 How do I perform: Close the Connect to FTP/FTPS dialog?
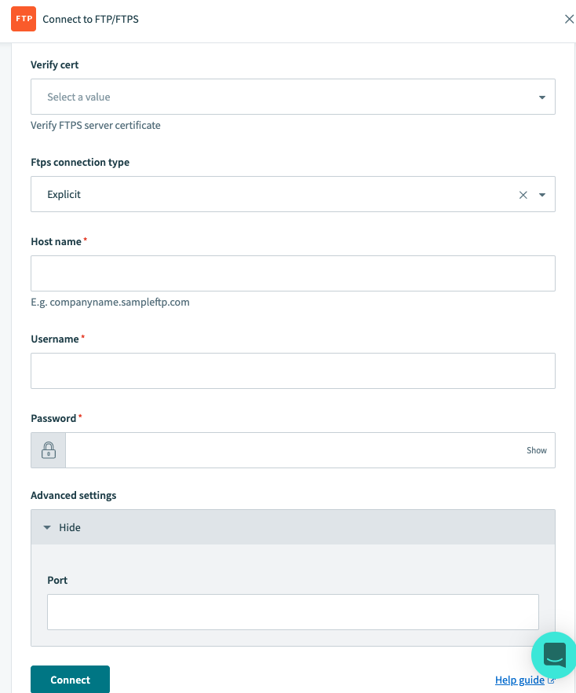[570, 19]
